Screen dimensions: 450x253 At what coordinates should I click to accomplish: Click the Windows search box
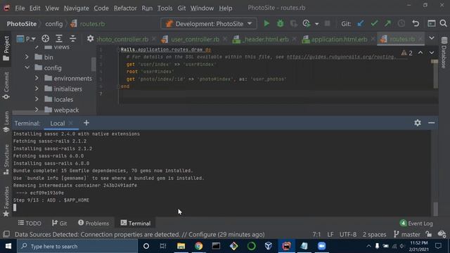(x=77, y=246)
